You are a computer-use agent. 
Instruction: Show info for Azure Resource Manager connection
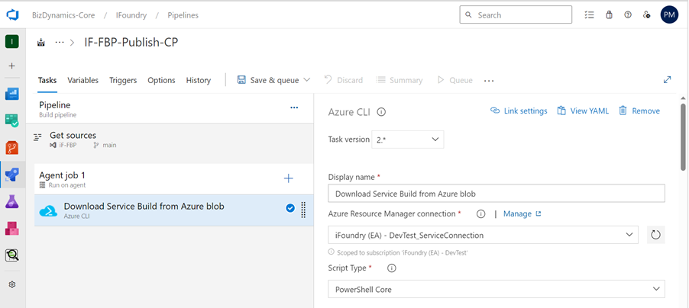[480, 214]
